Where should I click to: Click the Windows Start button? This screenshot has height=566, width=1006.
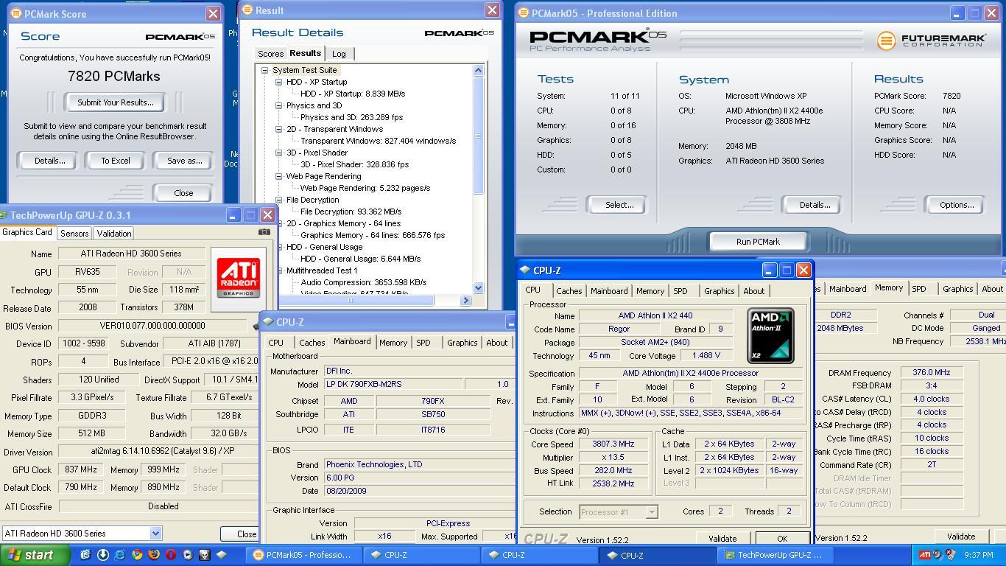click(x=35, y=555)
